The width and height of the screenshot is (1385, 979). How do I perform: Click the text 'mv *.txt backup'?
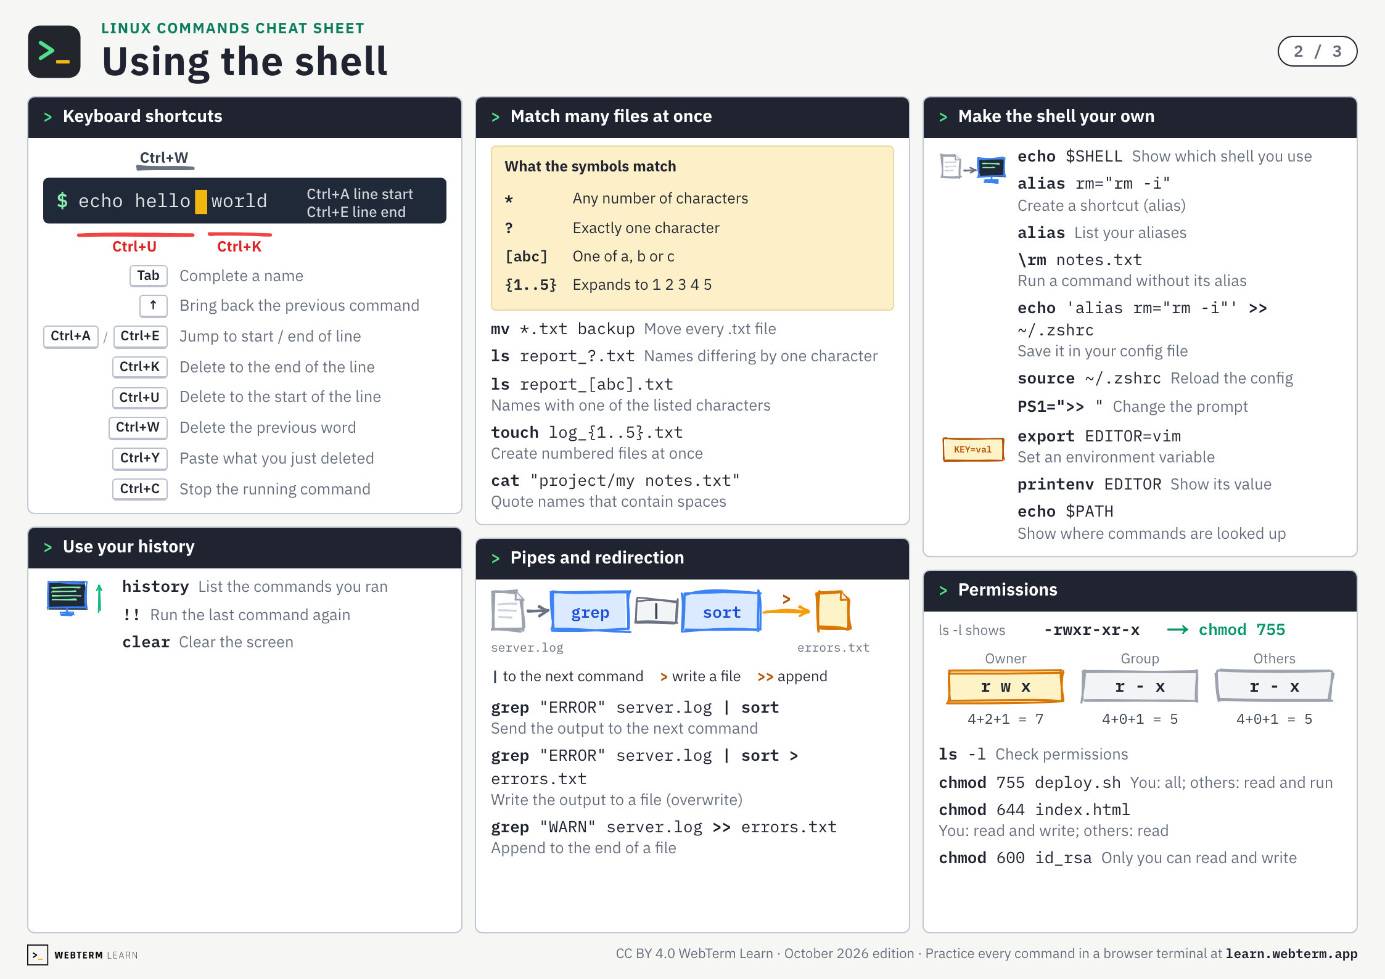click(x=562, y=329)
